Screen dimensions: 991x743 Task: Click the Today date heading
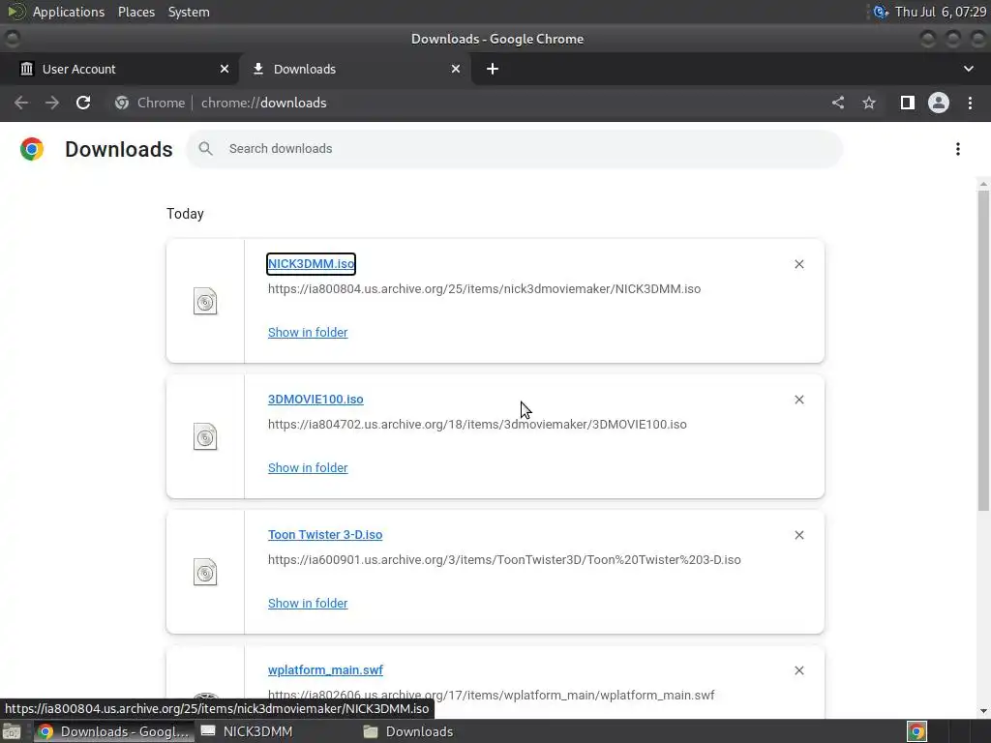[x=185, y=214]
